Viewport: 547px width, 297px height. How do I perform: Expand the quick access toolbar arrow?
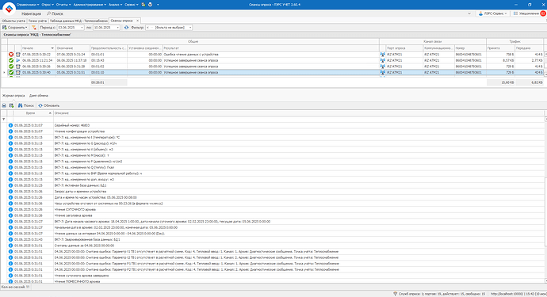[158, 5]
